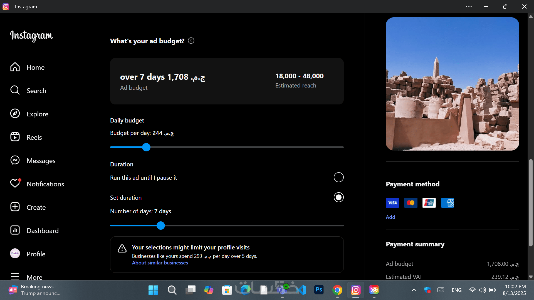Click the Search magnifier icon

pyautogui.click(x=15, y=91)
